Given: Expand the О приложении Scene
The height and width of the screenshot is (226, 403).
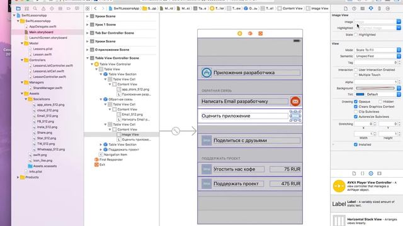Looking at the screenshot, I should point(88,50).
